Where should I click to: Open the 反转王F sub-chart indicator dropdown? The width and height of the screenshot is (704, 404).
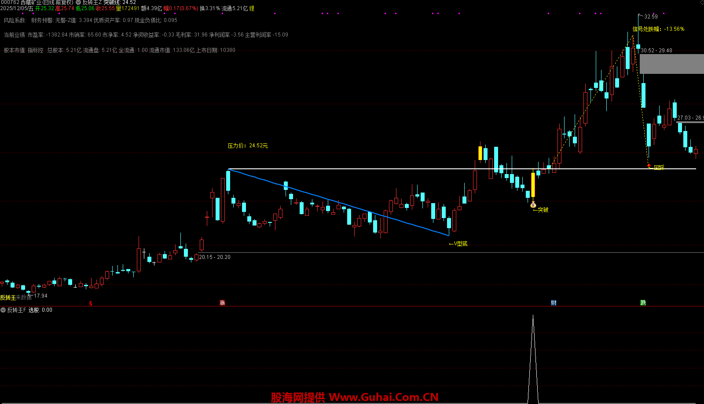point(3,310)
